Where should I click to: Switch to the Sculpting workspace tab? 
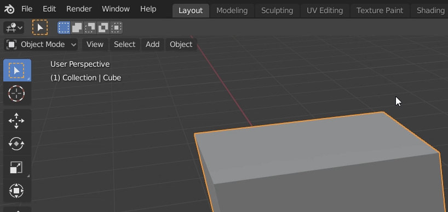[x=277, y=11]
